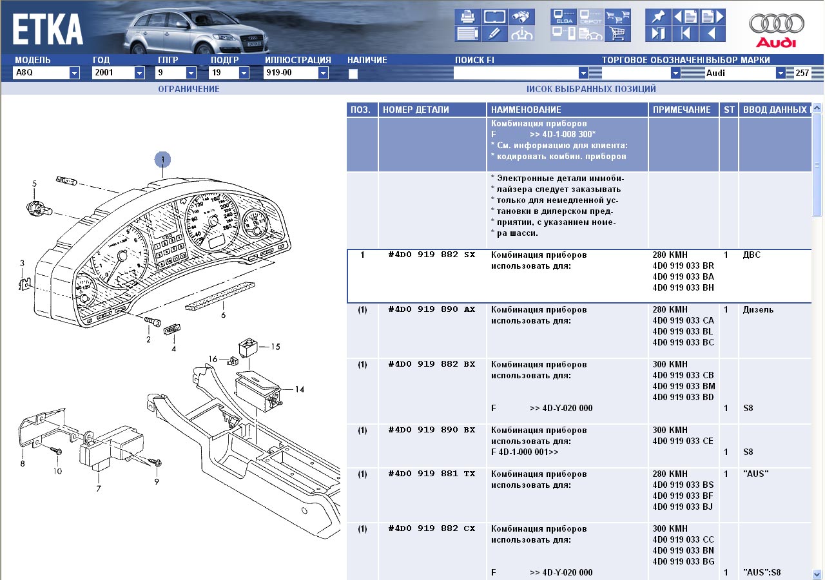Open the ГОД dropdown showing 2001
Viewport: 825px width, 580px height.
pos(139,73)
